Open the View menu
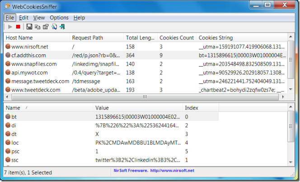300x182 pixels. tap(39, 18)
